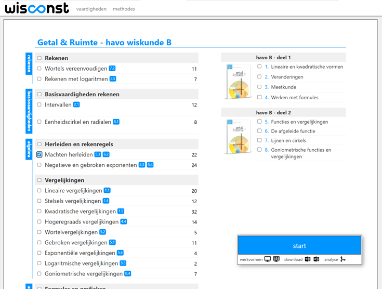Click the Stelsels vergelijkingen skill label
Viewport: 382px width, 289px height.
click(x=73, y=201)
